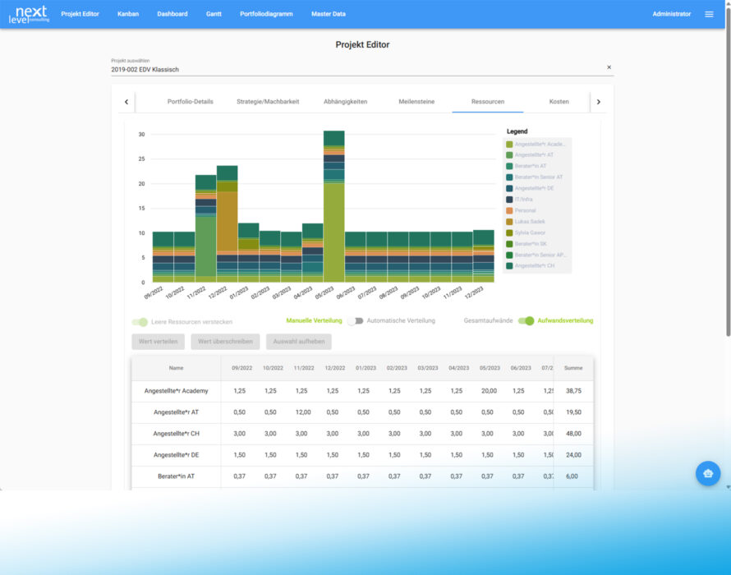The width and height of the screenshot is (731, 575).
Task: Click the next level consulting logo
Action: (x=29, y=15)
